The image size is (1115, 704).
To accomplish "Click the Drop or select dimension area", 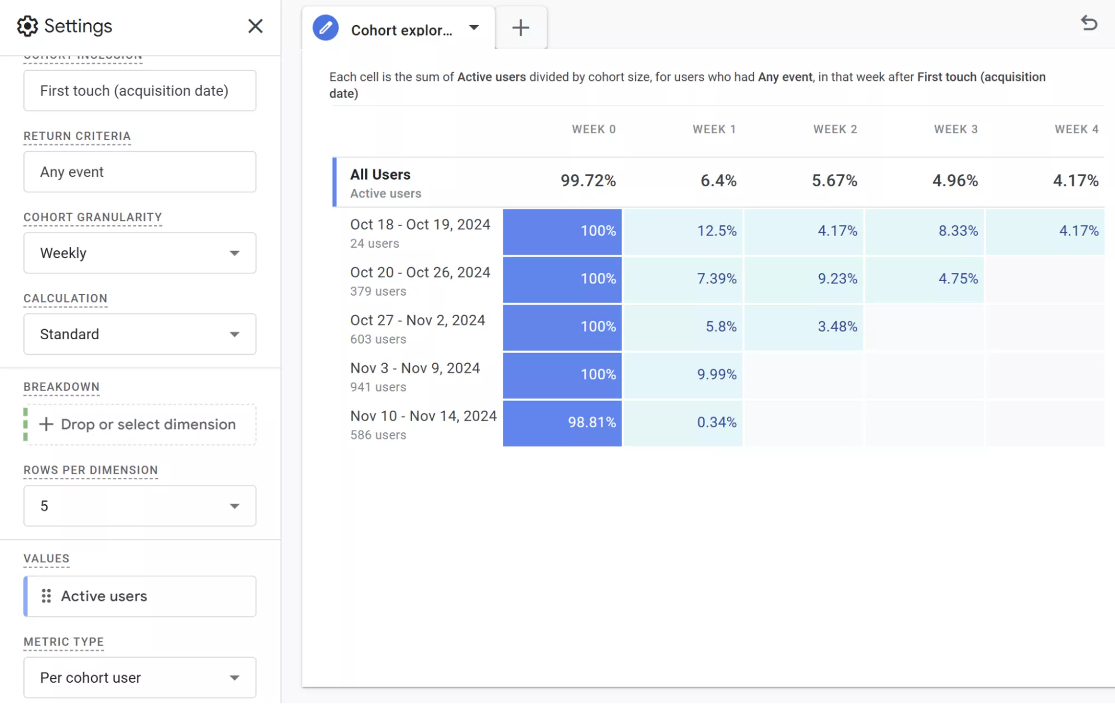I will pyautogui.click(x=141, y=425).
